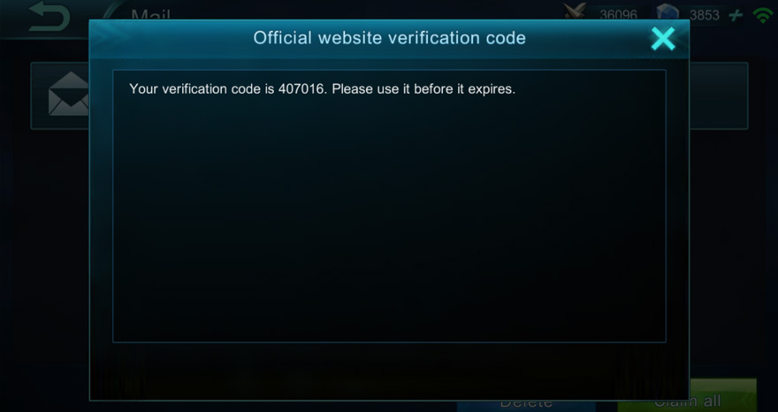
Task: Click the Mail screen title
Action: pos(151,15)
